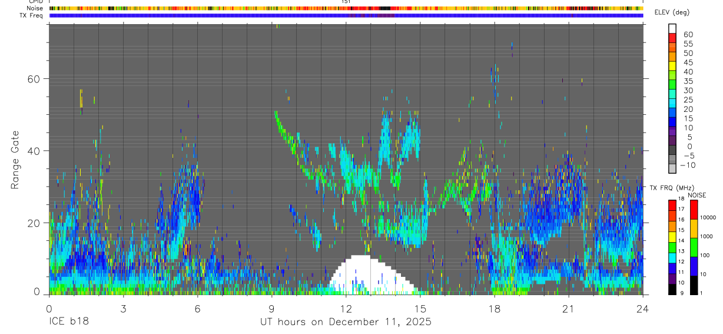Click the '45' label on ELEV colorbar
Screen dimensions: 723x334
pos(688,62)
